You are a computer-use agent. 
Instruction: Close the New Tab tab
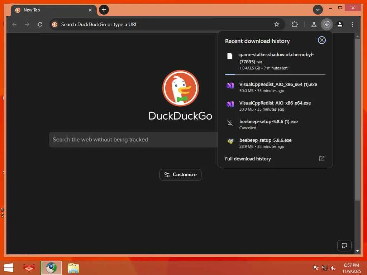[90, 10]
